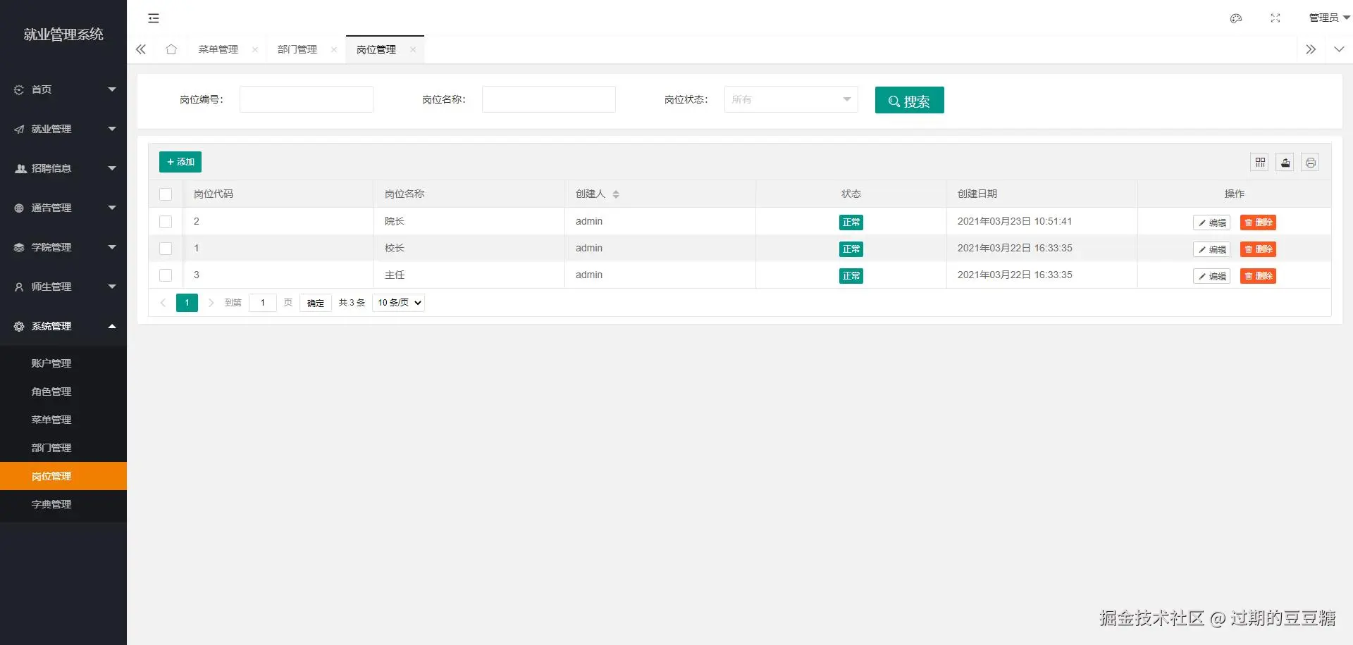
Task: Open 菜单管理 in the sidebar
Action: pyautogui.click(x=63, y=420)
